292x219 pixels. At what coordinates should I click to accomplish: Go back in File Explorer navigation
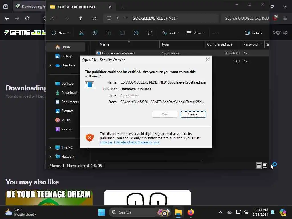coord(53,18)
